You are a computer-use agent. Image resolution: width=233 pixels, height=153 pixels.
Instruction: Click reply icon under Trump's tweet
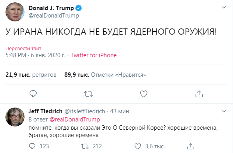coord(33,94)
